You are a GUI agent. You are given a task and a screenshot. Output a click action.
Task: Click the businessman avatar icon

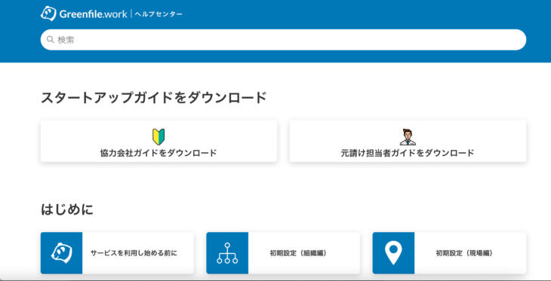(x=408, y=137)
